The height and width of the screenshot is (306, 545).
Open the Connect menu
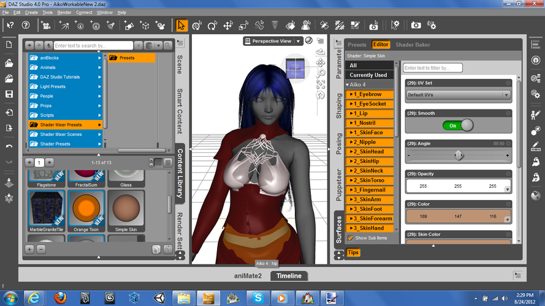click(x=84, y=12)
